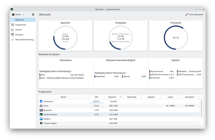Sort by the Speicher column header
The height and width of the screenshot is (140, 215).
point(113,97)
